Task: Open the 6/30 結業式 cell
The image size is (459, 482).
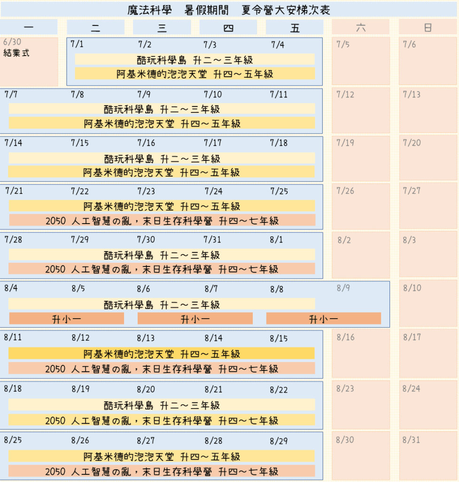Action: coord(29,62)
